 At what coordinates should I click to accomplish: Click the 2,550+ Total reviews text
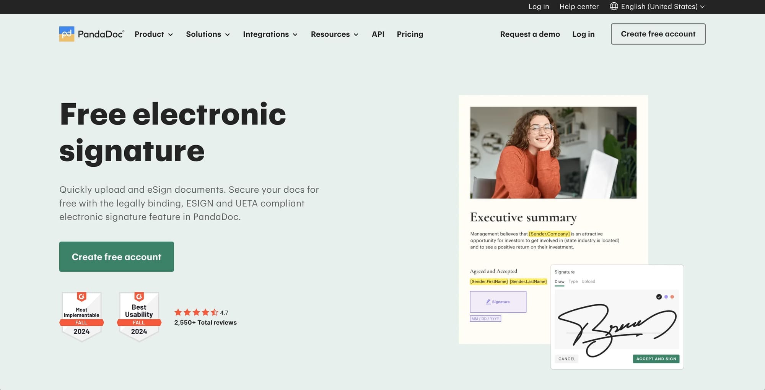coord(205,322)
